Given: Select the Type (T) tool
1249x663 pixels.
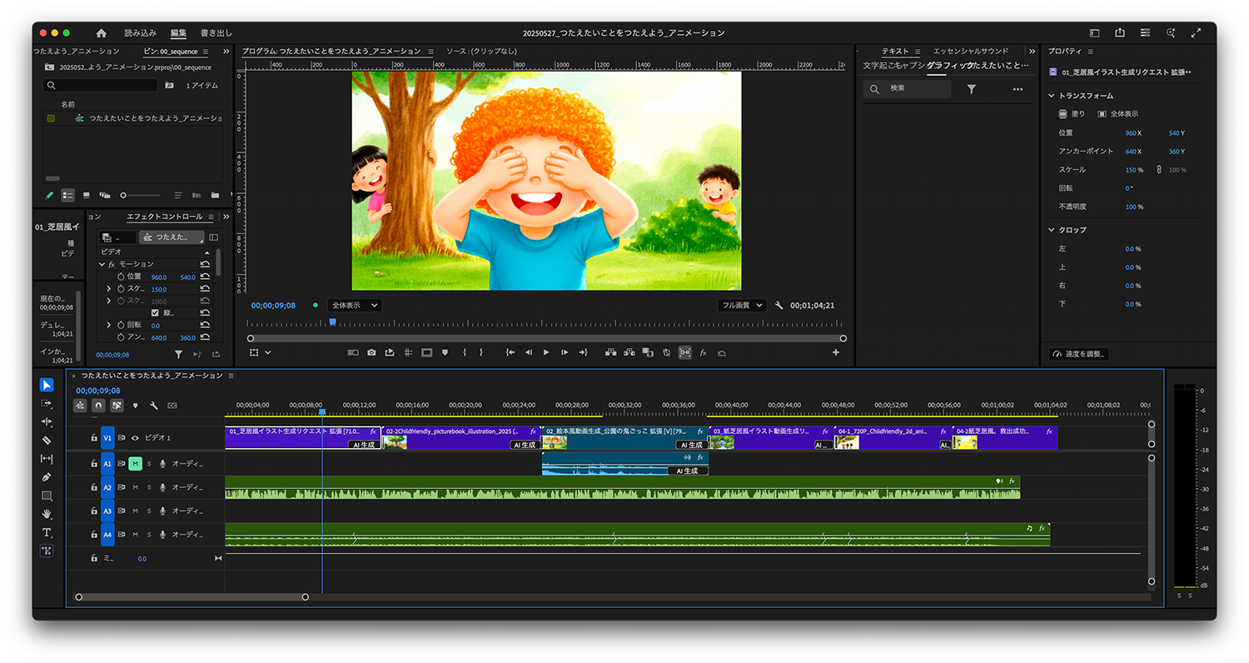Looking at the screenshot, I should tap(47, 532).
